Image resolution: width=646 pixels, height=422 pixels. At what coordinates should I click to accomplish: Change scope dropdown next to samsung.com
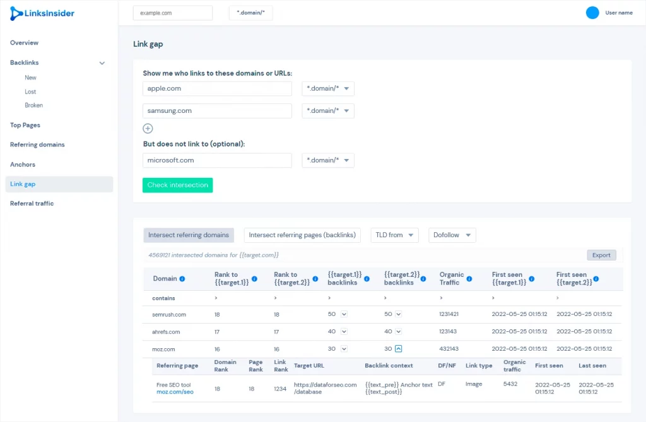click(328, 111)
